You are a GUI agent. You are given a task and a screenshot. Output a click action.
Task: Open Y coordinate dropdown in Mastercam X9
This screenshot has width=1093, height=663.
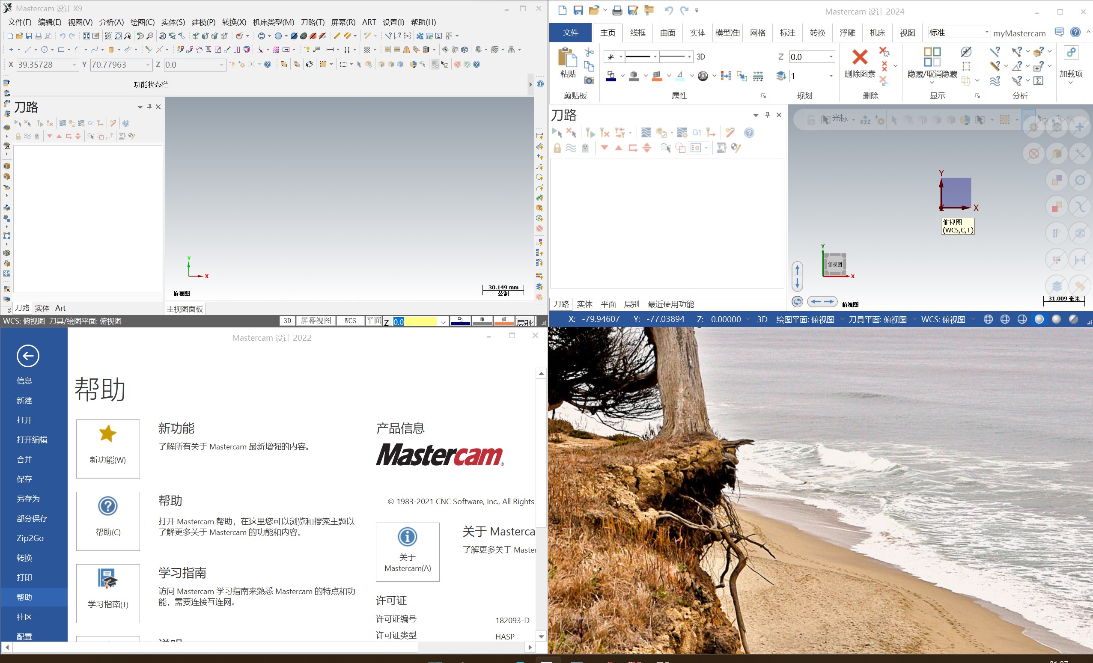tap(148, 65)
